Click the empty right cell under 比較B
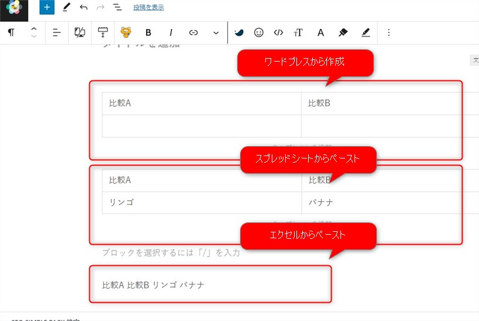Viewport: 479px width, 321px height. tap(390, 126)
